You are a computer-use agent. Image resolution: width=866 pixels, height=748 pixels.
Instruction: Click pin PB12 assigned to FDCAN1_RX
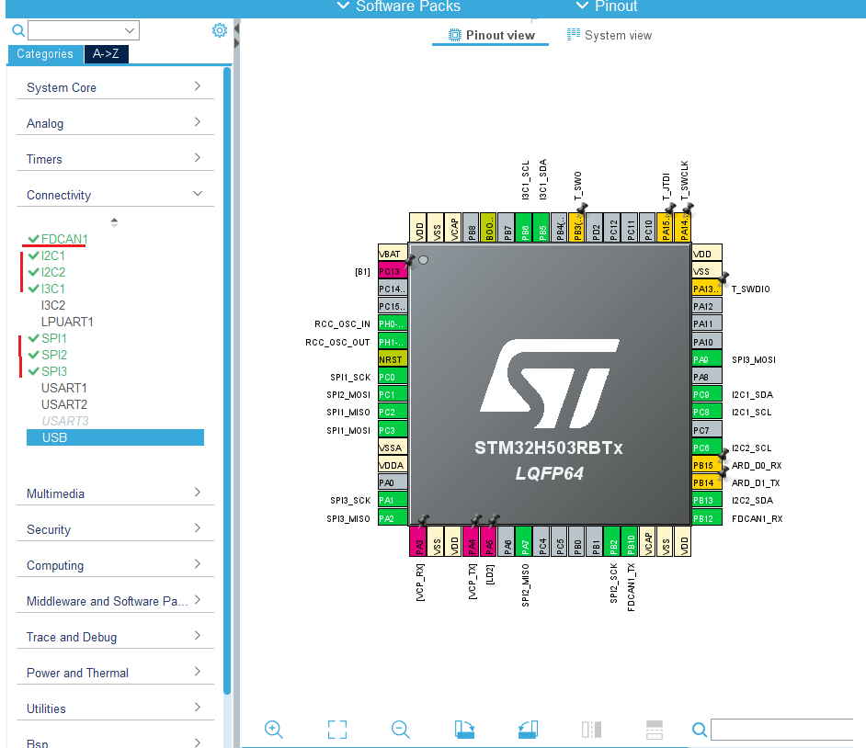click(706, 518)
